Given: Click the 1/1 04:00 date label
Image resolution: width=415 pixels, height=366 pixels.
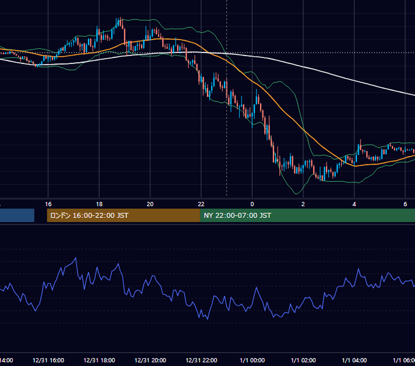Looking at the screenshot, I should pyautogui.click(x=354, y=360).
